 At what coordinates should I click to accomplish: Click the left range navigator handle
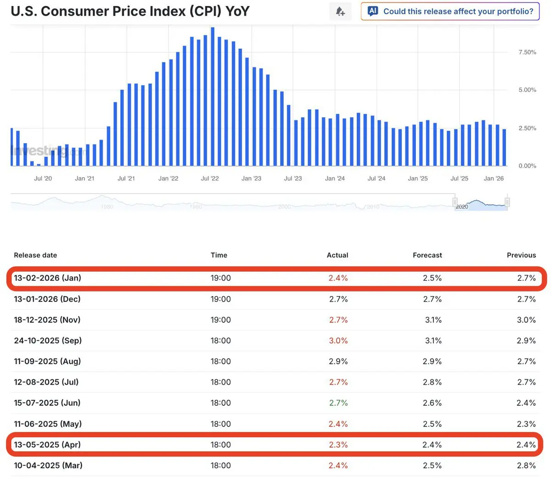point(455,202)
